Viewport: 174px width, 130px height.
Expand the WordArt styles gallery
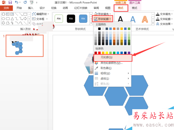click(153, 23)
